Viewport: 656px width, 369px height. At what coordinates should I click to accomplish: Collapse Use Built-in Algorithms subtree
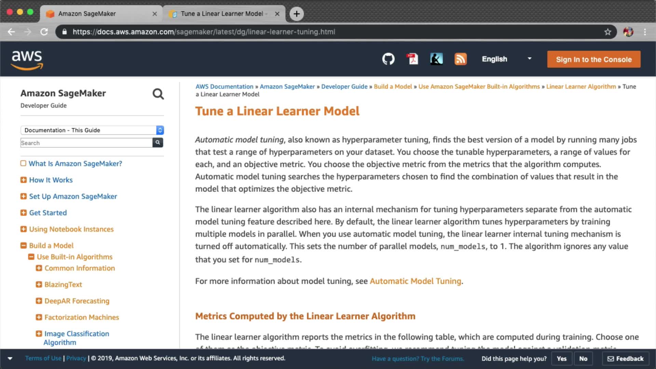pos(31,257)
